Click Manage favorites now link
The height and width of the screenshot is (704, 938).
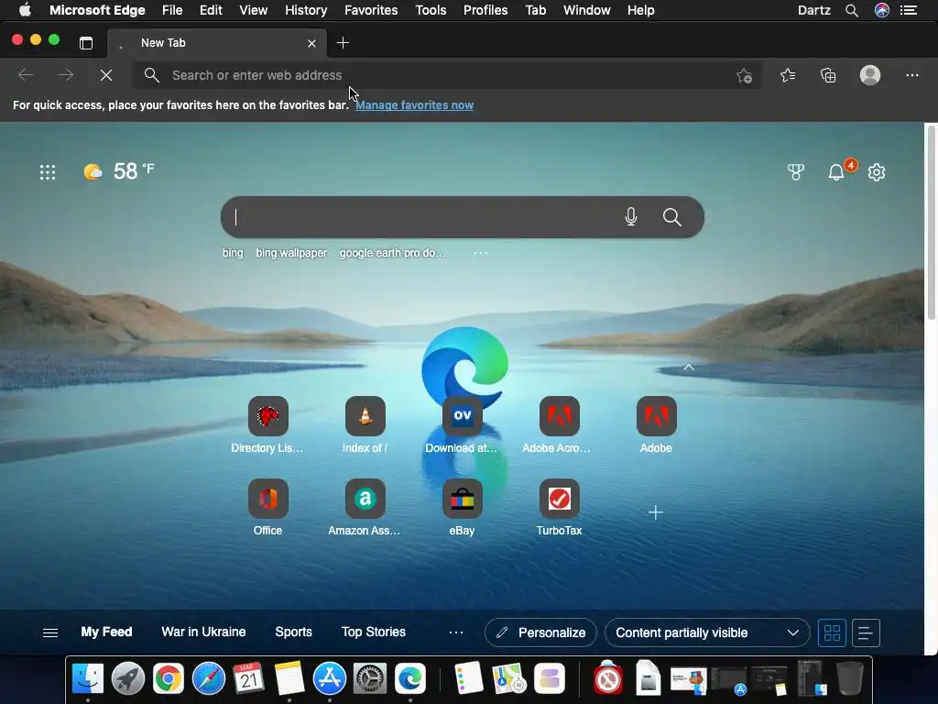(x=414, y=105)
